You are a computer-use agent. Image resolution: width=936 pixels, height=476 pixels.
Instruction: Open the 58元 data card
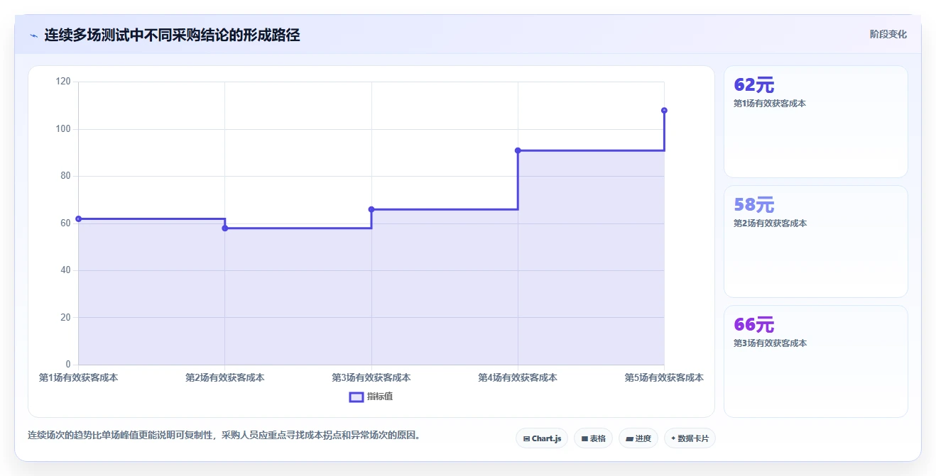pos(815,241)
